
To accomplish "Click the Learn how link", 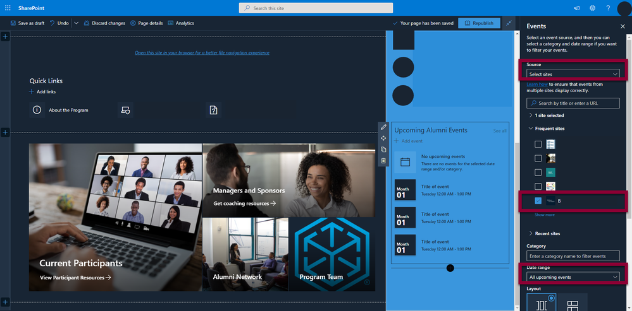I will pos(537,85).
